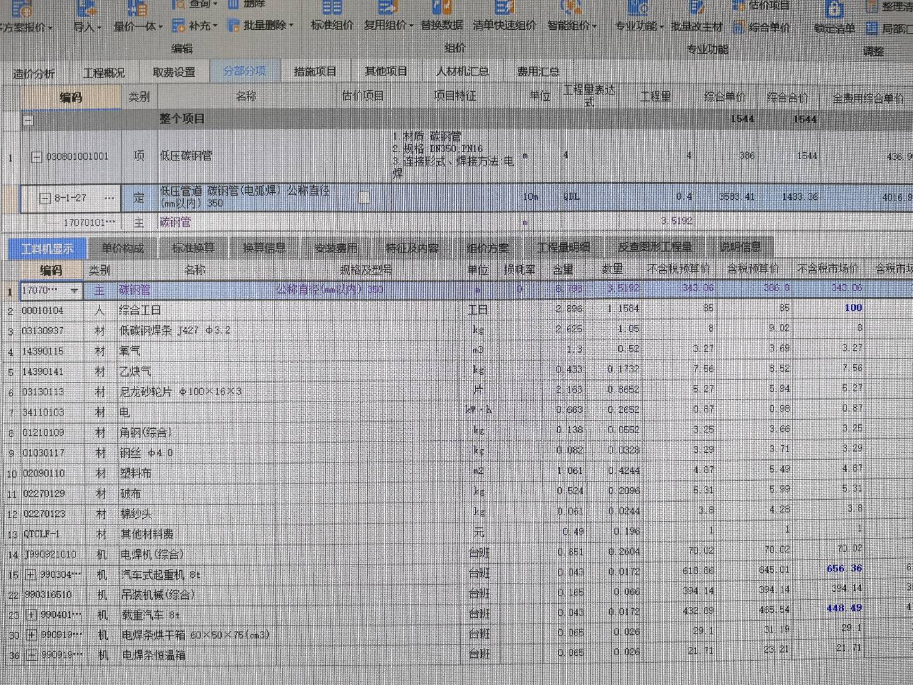Open the 反查图形工程量 tab
The image size is (913, 685).
point(656,247)
